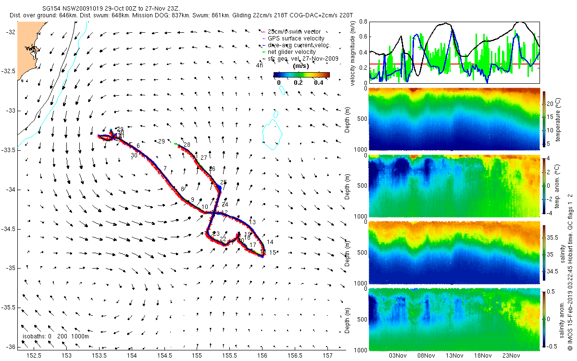Click the temperature anomaly depth section panel

(x=454, y=185)
